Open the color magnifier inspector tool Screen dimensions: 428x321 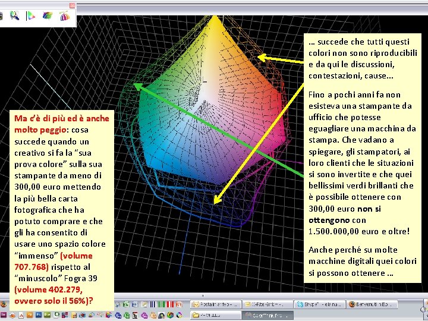coord(15,16)
